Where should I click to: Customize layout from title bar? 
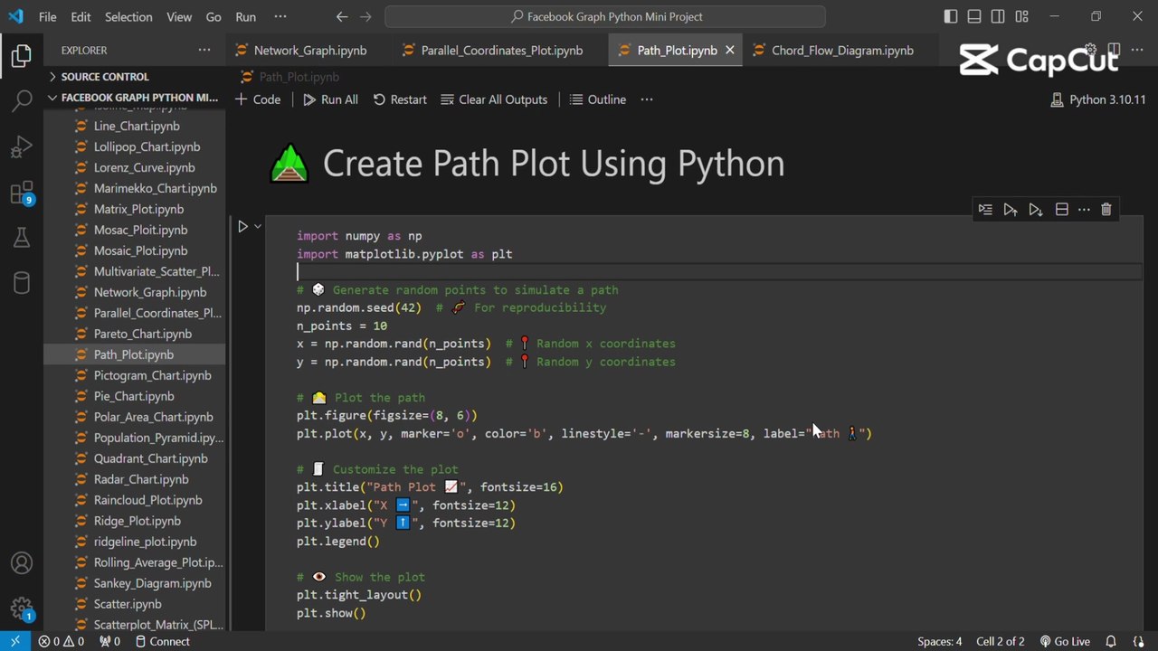pos(1021,16)
